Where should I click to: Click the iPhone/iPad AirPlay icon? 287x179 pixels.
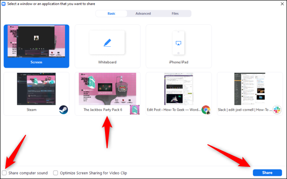178,43
